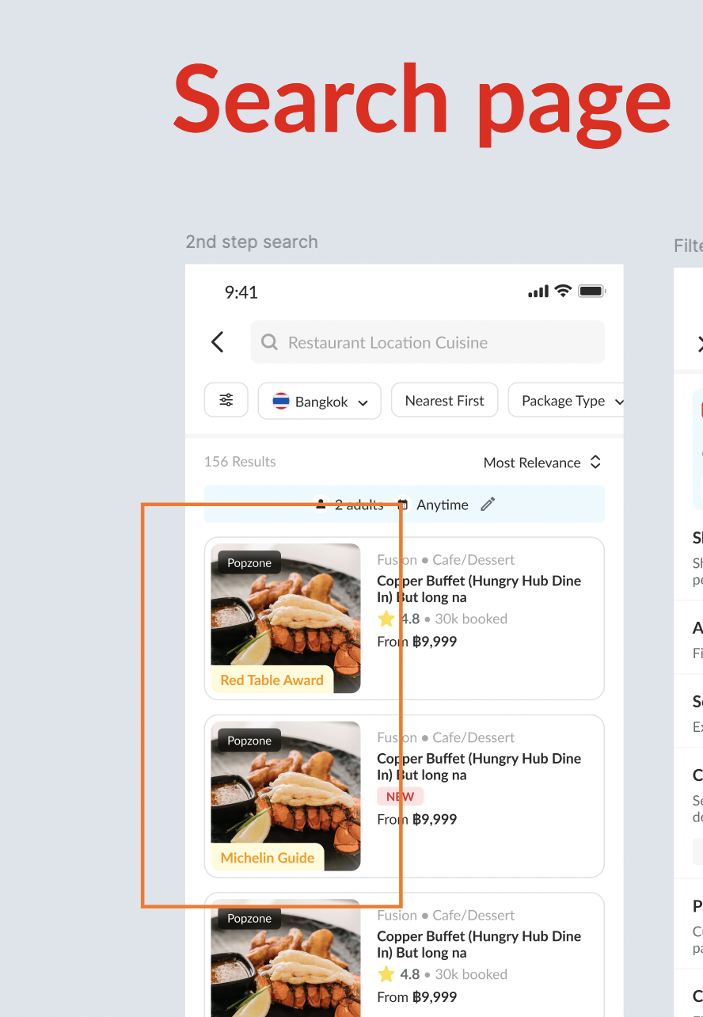Click the search magnifier icon

coord(269,342)
